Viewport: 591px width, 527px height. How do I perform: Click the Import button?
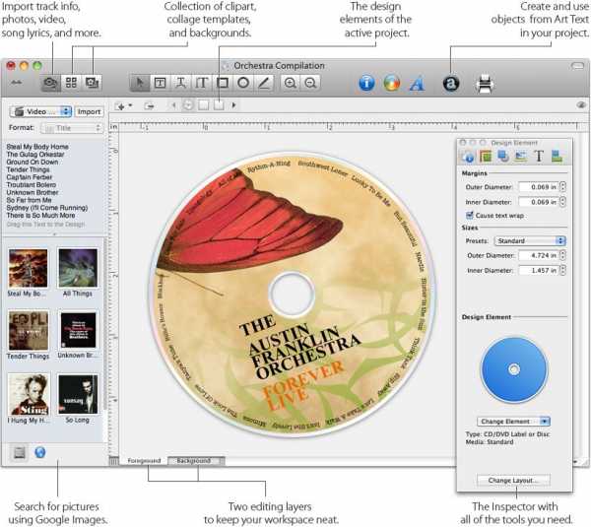89,111
